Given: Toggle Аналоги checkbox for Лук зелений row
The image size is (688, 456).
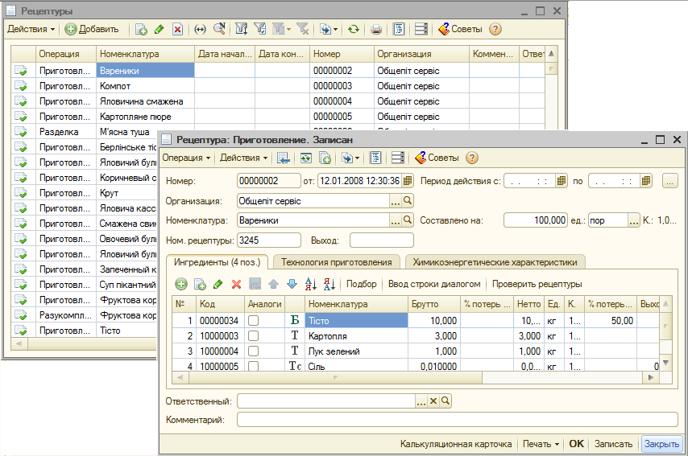Looking at the screenshot, I should 254,351.
